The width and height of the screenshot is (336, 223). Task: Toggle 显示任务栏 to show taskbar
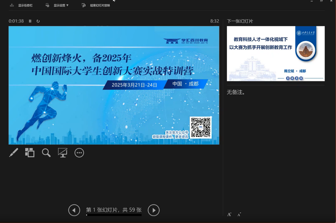coord(22,5)
